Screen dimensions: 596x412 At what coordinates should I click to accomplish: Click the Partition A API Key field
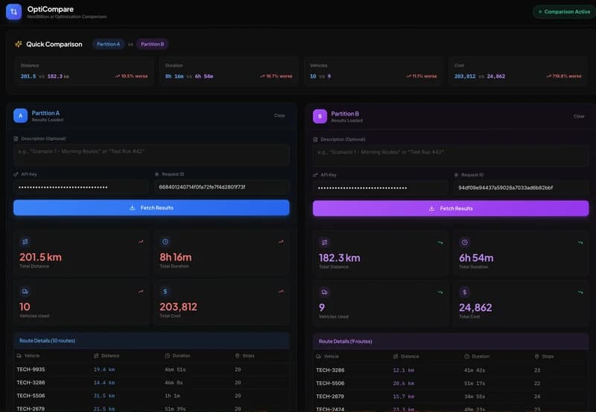point(80,187)
